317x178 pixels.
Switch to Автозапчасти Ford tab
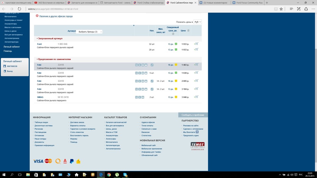tap(116, 3)
